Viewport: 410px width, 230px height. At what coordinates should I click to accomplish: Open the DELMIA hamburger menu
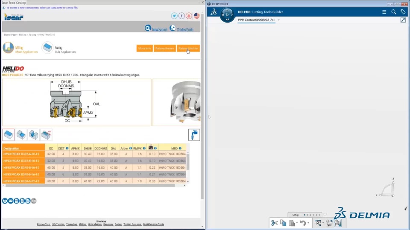384,12
